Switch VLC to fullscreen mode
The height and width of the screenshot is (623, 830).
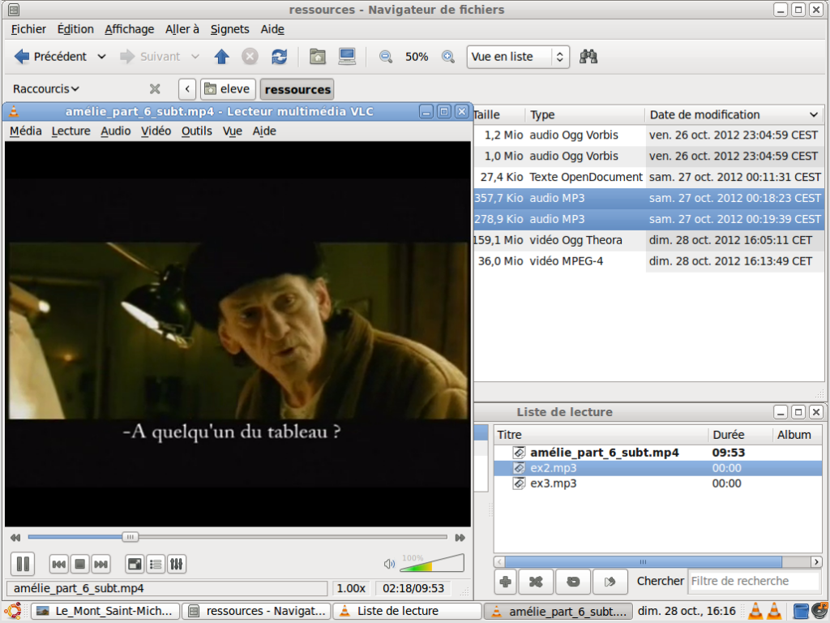click(134, 564)
